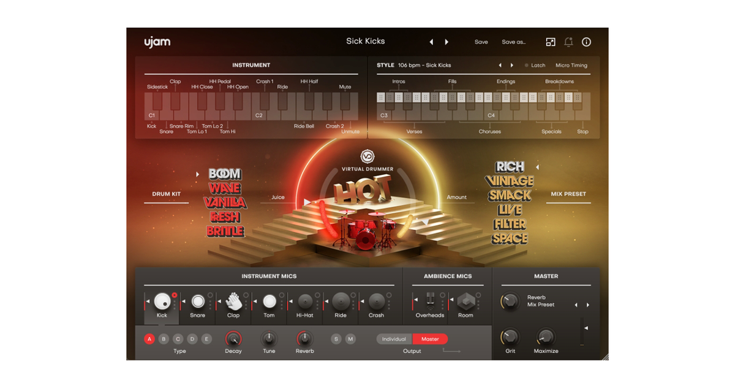
Task: Select the Crash cymbal mic icon
Action: point(376,301)
